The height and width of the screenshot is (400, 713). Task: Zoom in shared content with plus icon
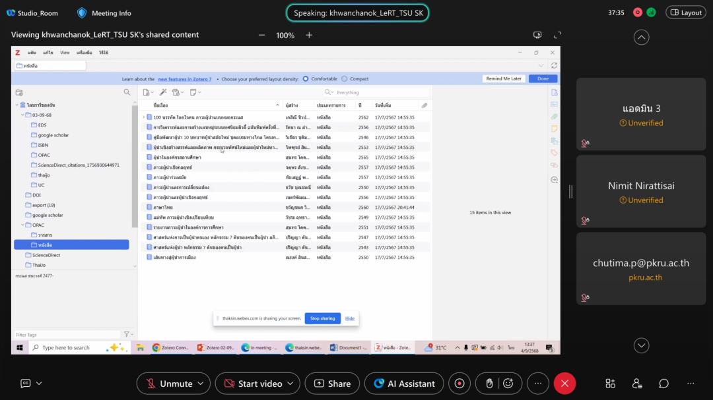click(x=309, y=35)
